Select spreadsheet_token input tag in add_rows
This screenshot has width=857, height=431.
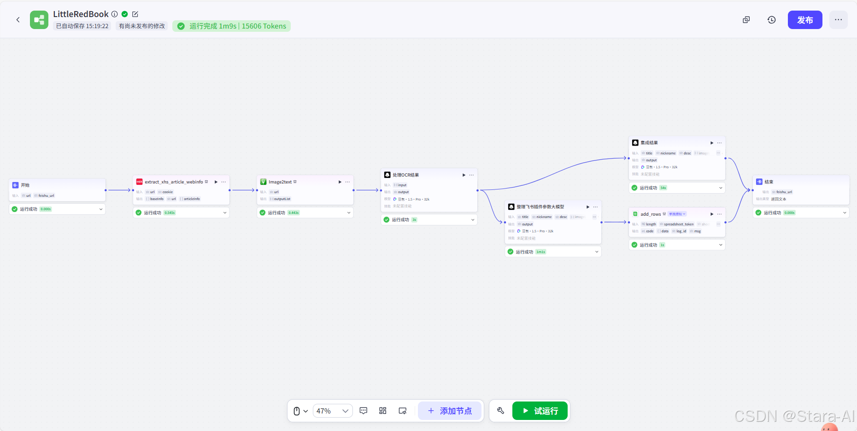tap(677, 224)
